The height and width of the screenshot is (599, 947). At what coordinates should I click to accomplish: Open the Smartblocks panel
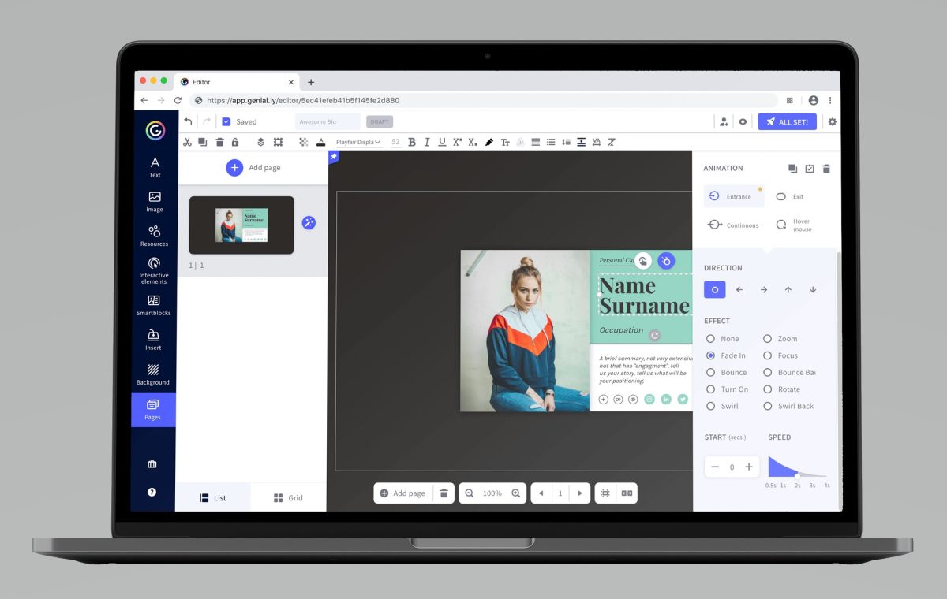[154, 306]
